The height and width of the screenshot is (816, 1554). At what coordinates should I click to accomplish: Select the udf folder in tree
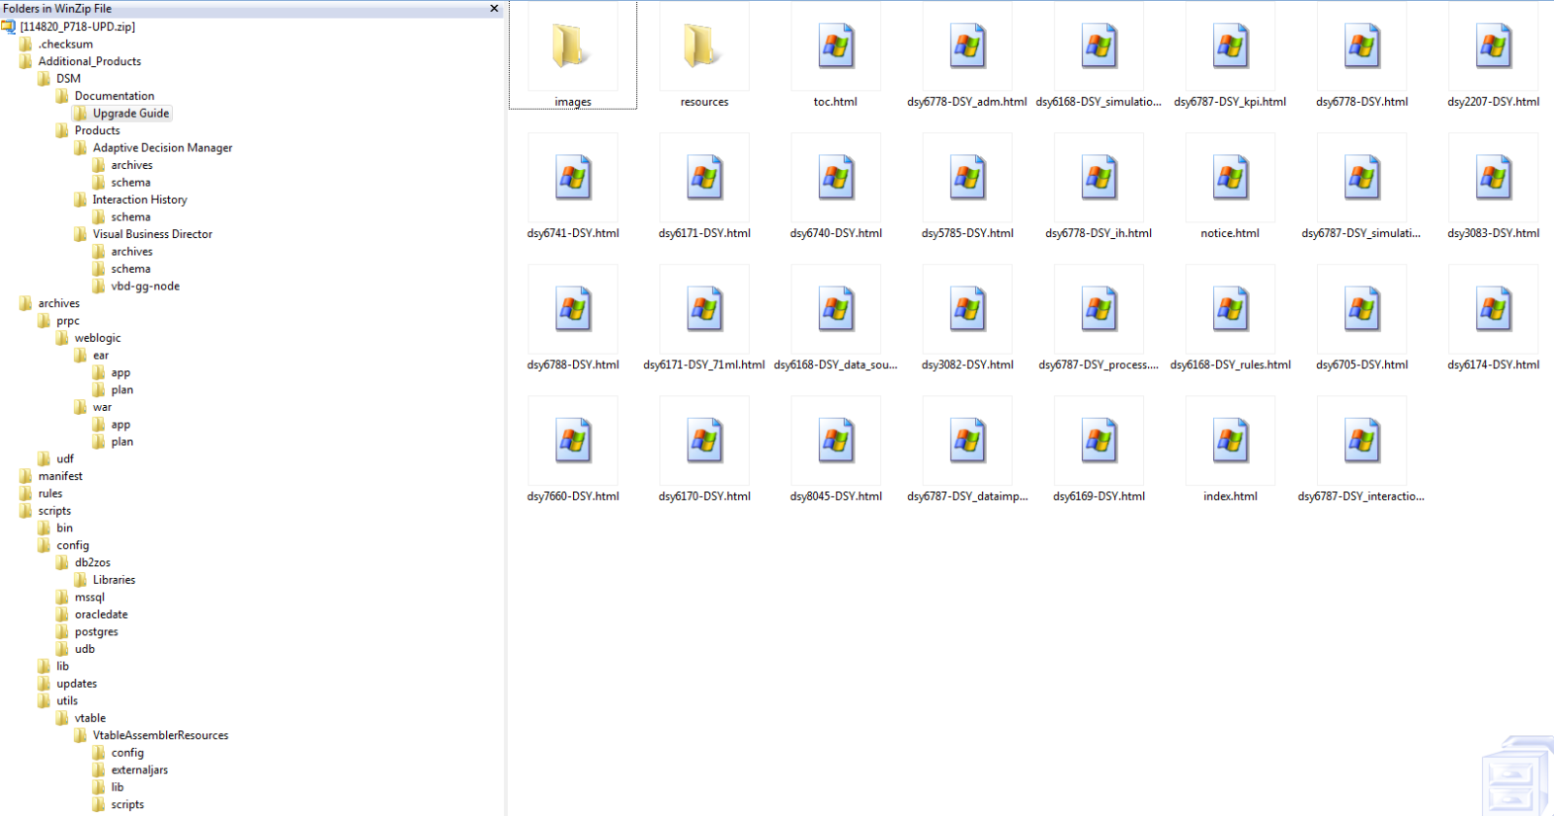pyautogui.click(x=65, y=459)
